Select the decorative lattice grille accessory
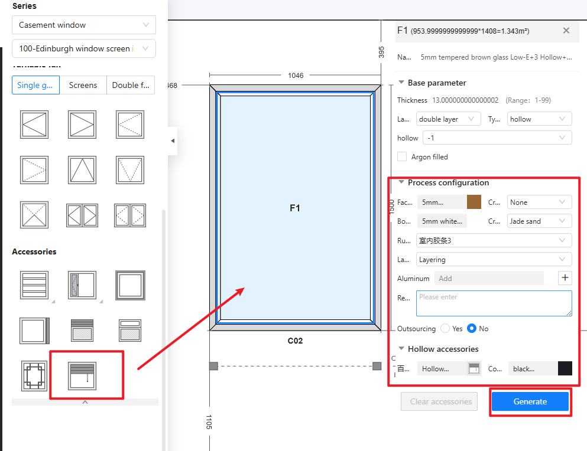Viewport: 587px width, 451px height. (34, 375)
